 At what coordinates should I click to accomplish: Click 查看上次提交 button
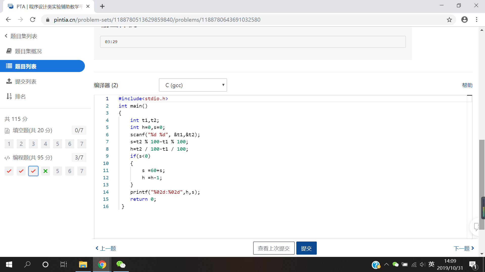click(274, 248)
